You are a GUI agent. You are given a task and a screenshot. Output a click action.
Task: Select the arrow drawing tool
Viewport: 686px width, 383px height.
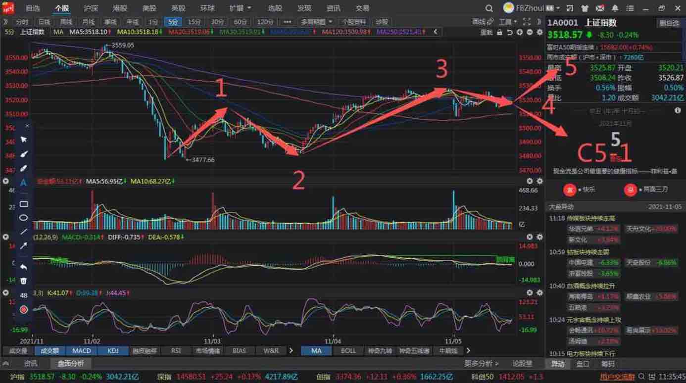[x=23, y=246]
